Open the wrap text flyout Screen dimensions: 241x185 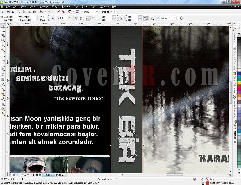[152, 18]
